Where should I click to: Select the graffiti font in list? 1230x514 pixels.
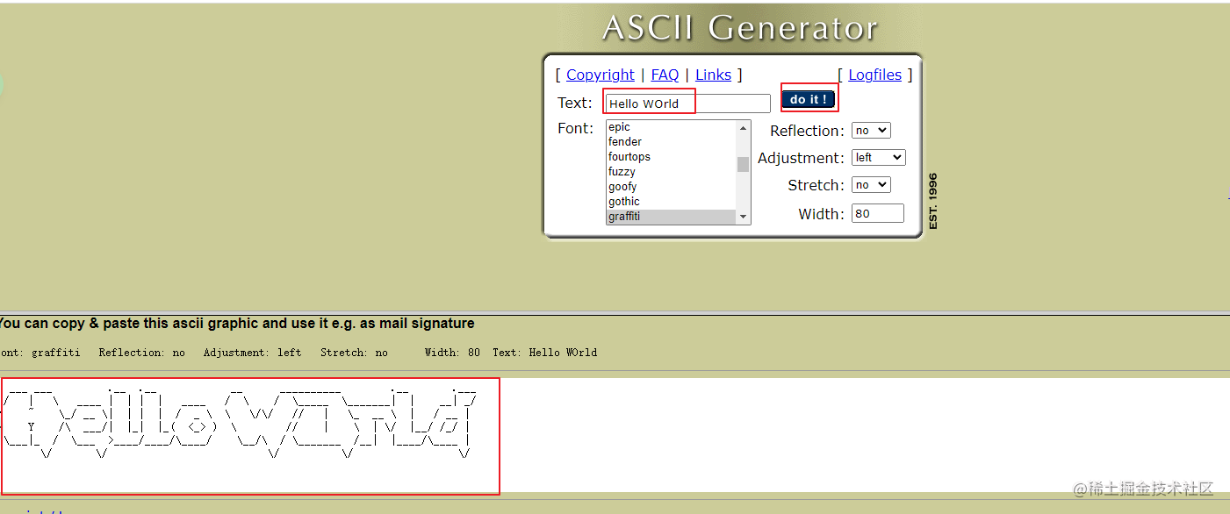tap(672, 217)
